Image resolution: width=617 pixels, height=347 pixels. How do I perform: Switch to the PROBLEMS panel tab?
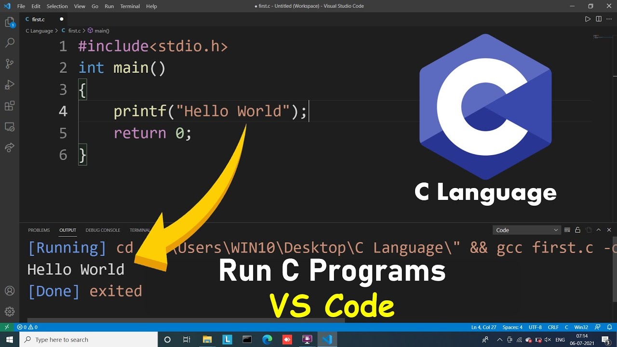(x=39, y=230)
